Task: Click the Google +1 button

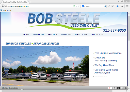Action: (x=110, y=88)
